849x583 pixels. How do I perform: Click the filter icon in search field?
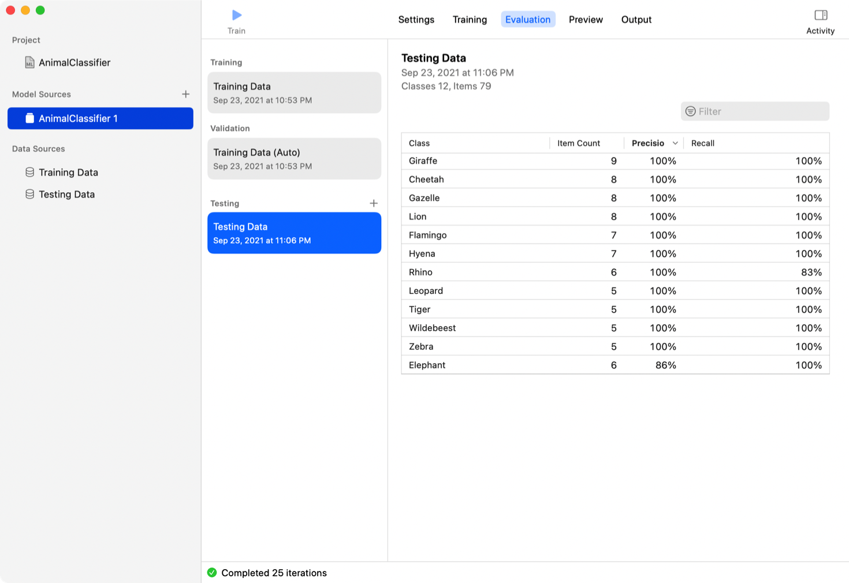coord(690,111)
